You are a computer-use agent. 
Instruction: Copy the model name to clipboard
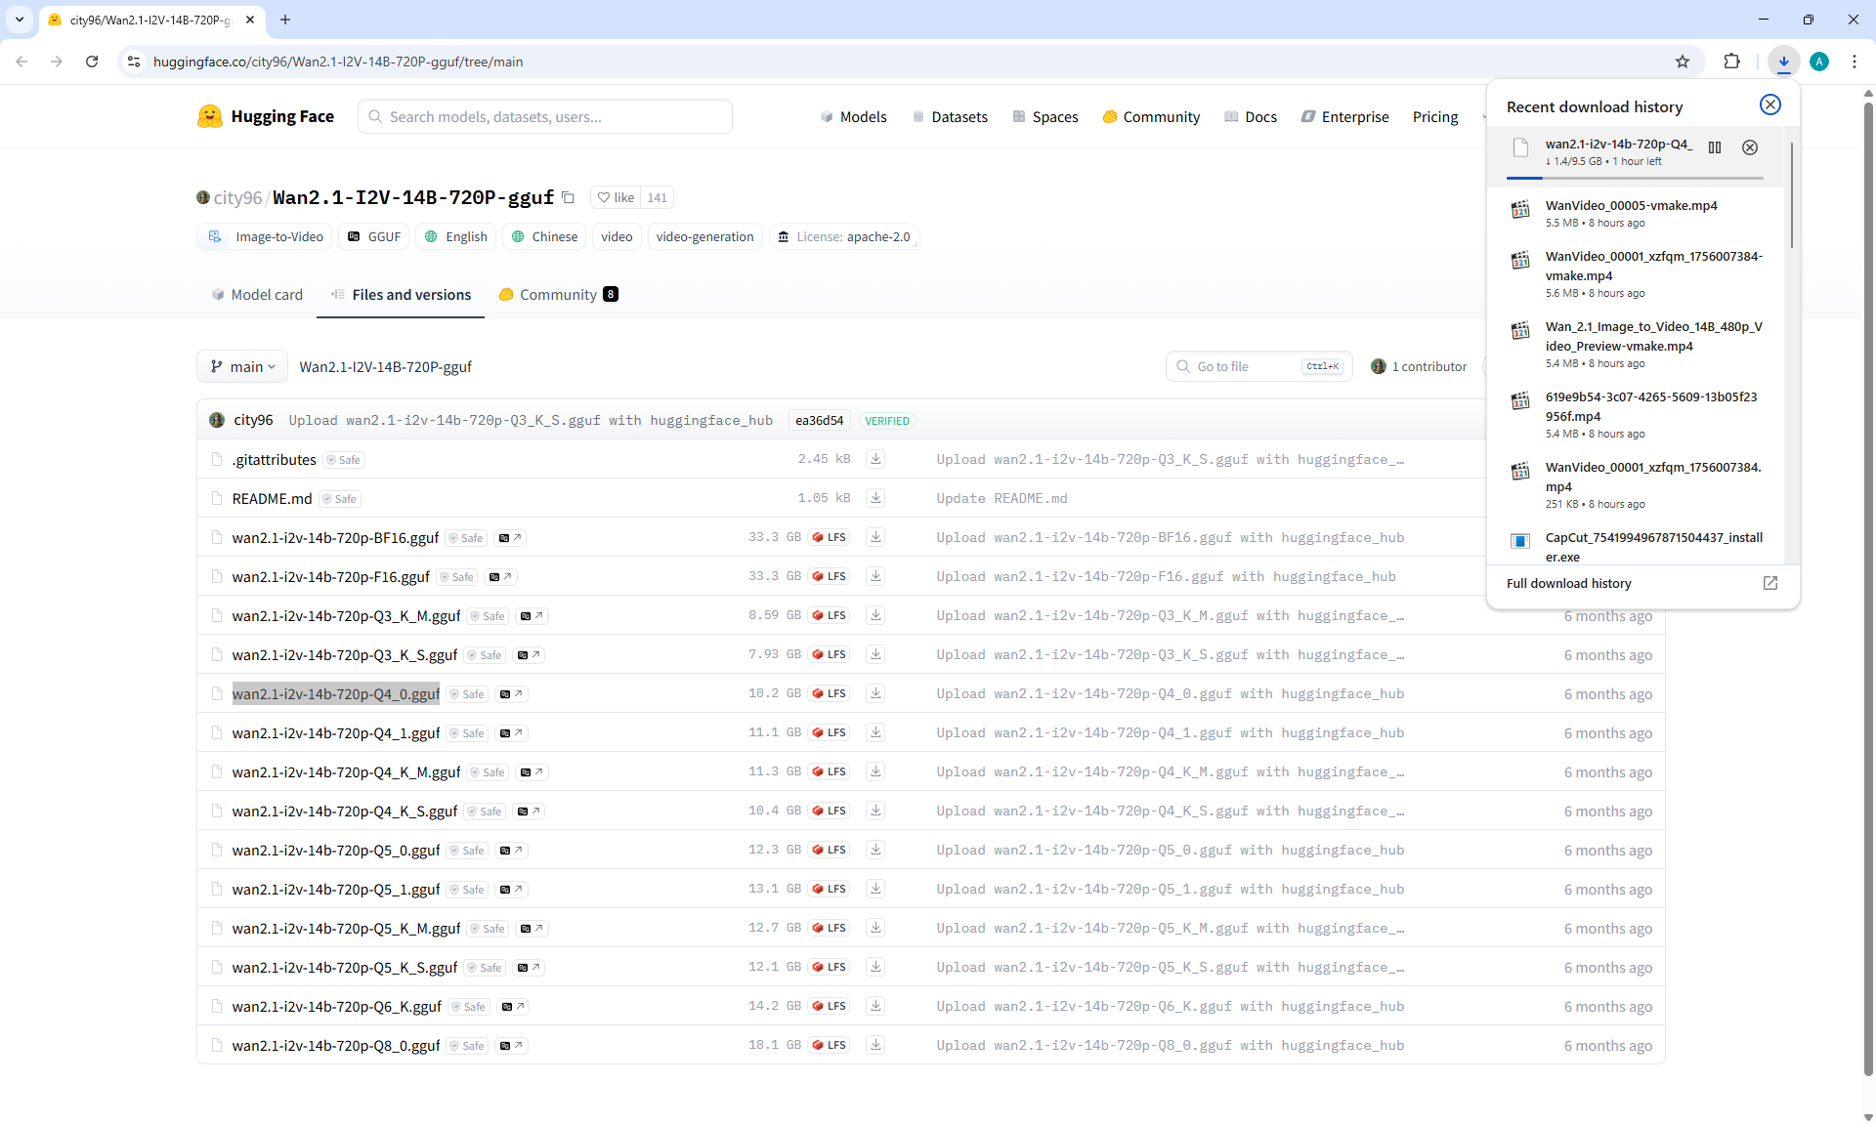[x=568, y=197]
